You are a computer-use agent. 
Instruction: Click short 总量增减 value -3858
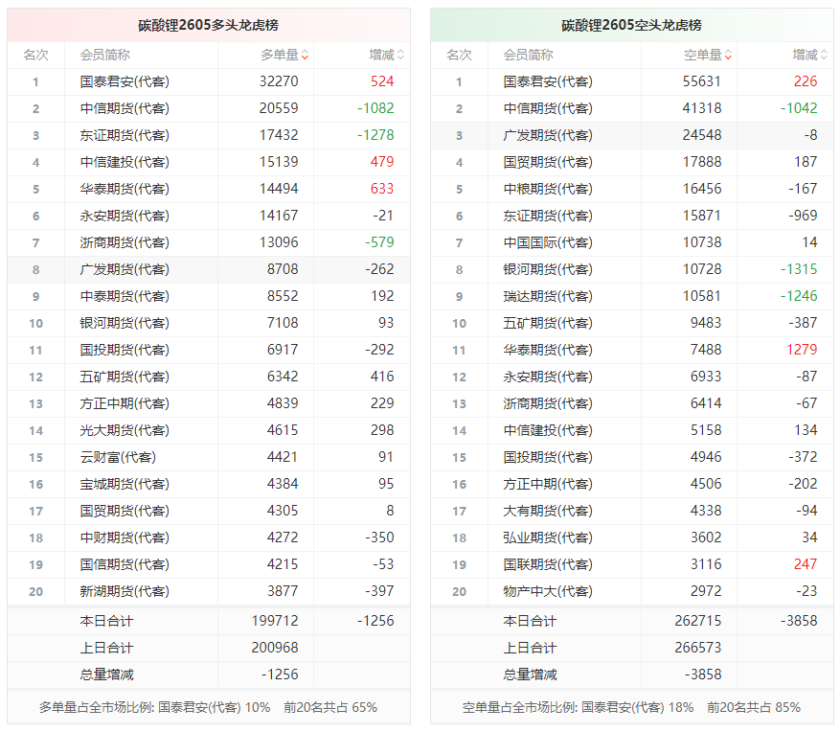pyautogui.click(x=703, y=675)
